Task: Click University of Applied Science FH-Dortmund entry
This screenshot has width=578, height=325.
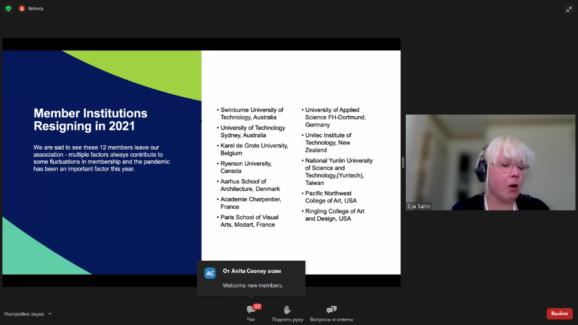Action: pos(335,117)
